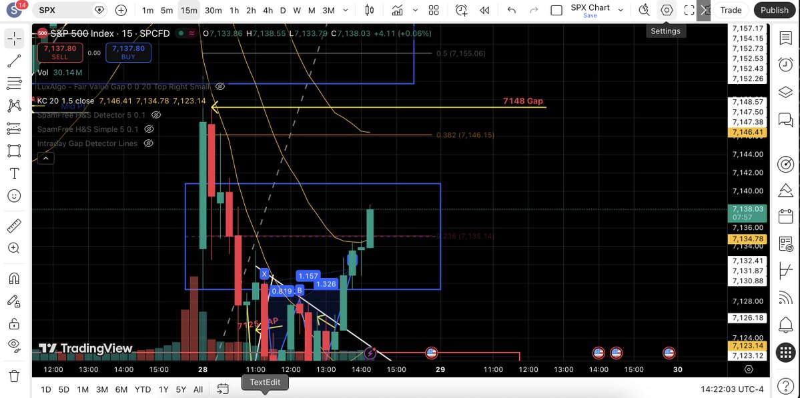
Task: Open the apps grid widget menu
Action: tap(785, 351)
